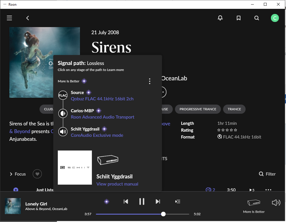Open the main hamburger menu
286x222 pixels.
click(x=9, y=18)
